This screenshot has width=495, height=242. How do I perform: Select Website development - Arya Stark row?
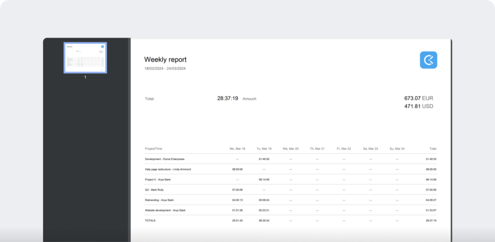click(165, 210)
